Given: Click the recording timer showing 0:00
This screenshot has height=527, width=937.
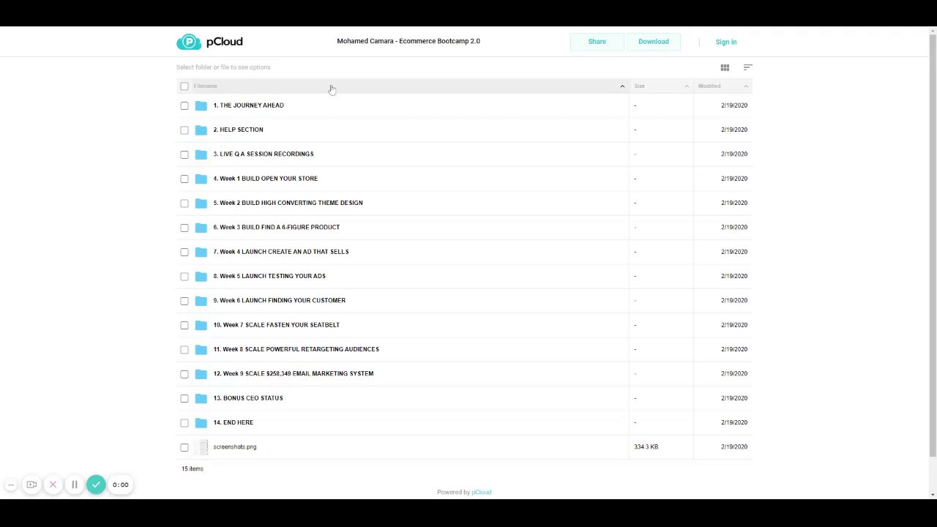Looking at the screenshot, I should tap(120, 485).
